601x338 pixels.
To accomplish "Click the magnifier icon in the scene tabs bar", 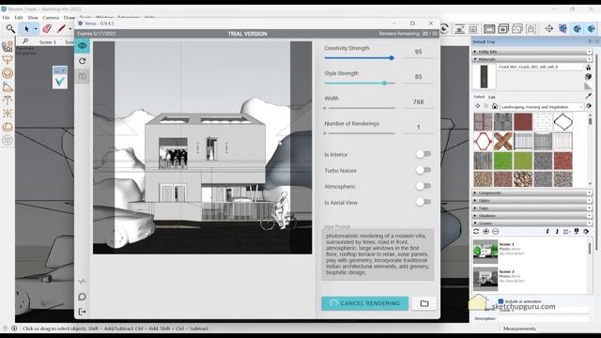I will pos(25,41).
